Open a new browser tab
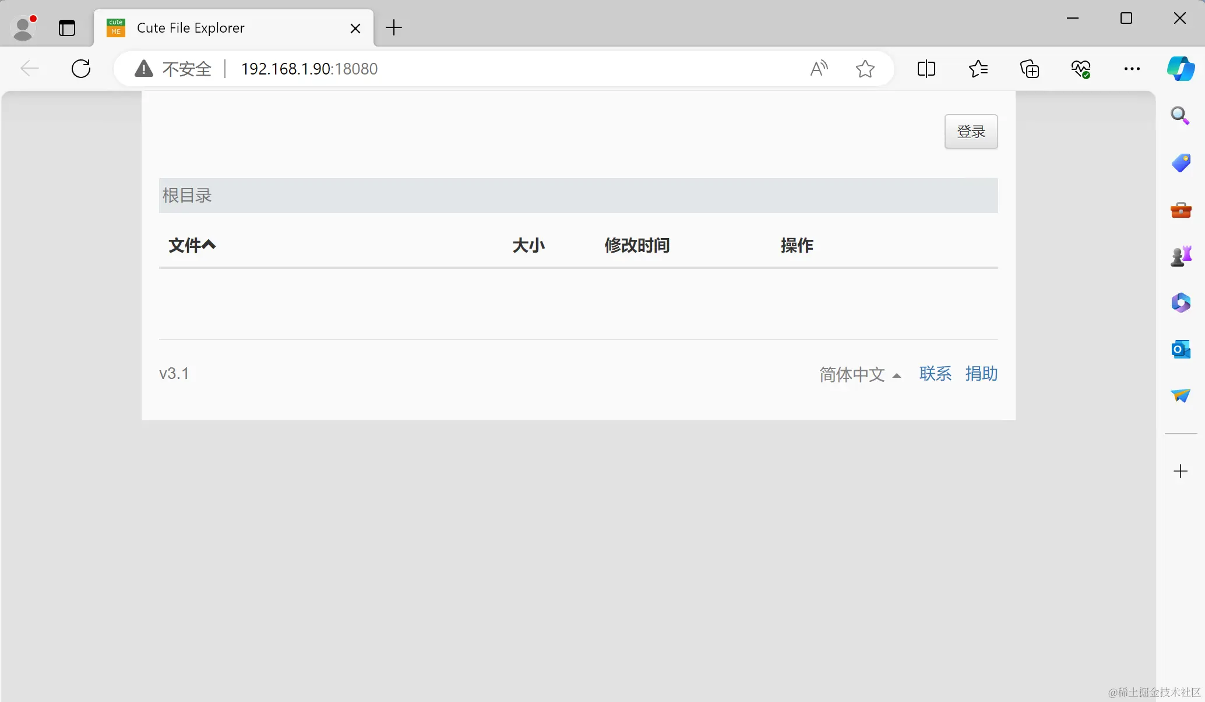This screenshot has height=702, width=1205. coord(394,27)
